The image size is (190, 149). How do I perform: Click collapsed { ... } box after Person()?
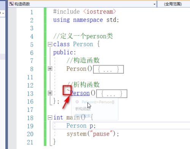click(x=108, y=69)
